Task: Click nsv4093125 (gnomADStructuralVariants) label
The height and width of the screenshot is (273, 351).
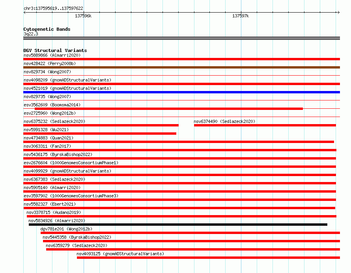Action: tap(120, 254)
